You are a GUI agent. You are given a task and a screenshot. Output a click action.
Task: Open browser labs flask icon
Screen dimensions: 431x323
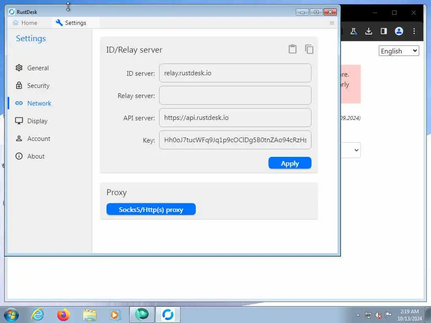pos(354,31)
